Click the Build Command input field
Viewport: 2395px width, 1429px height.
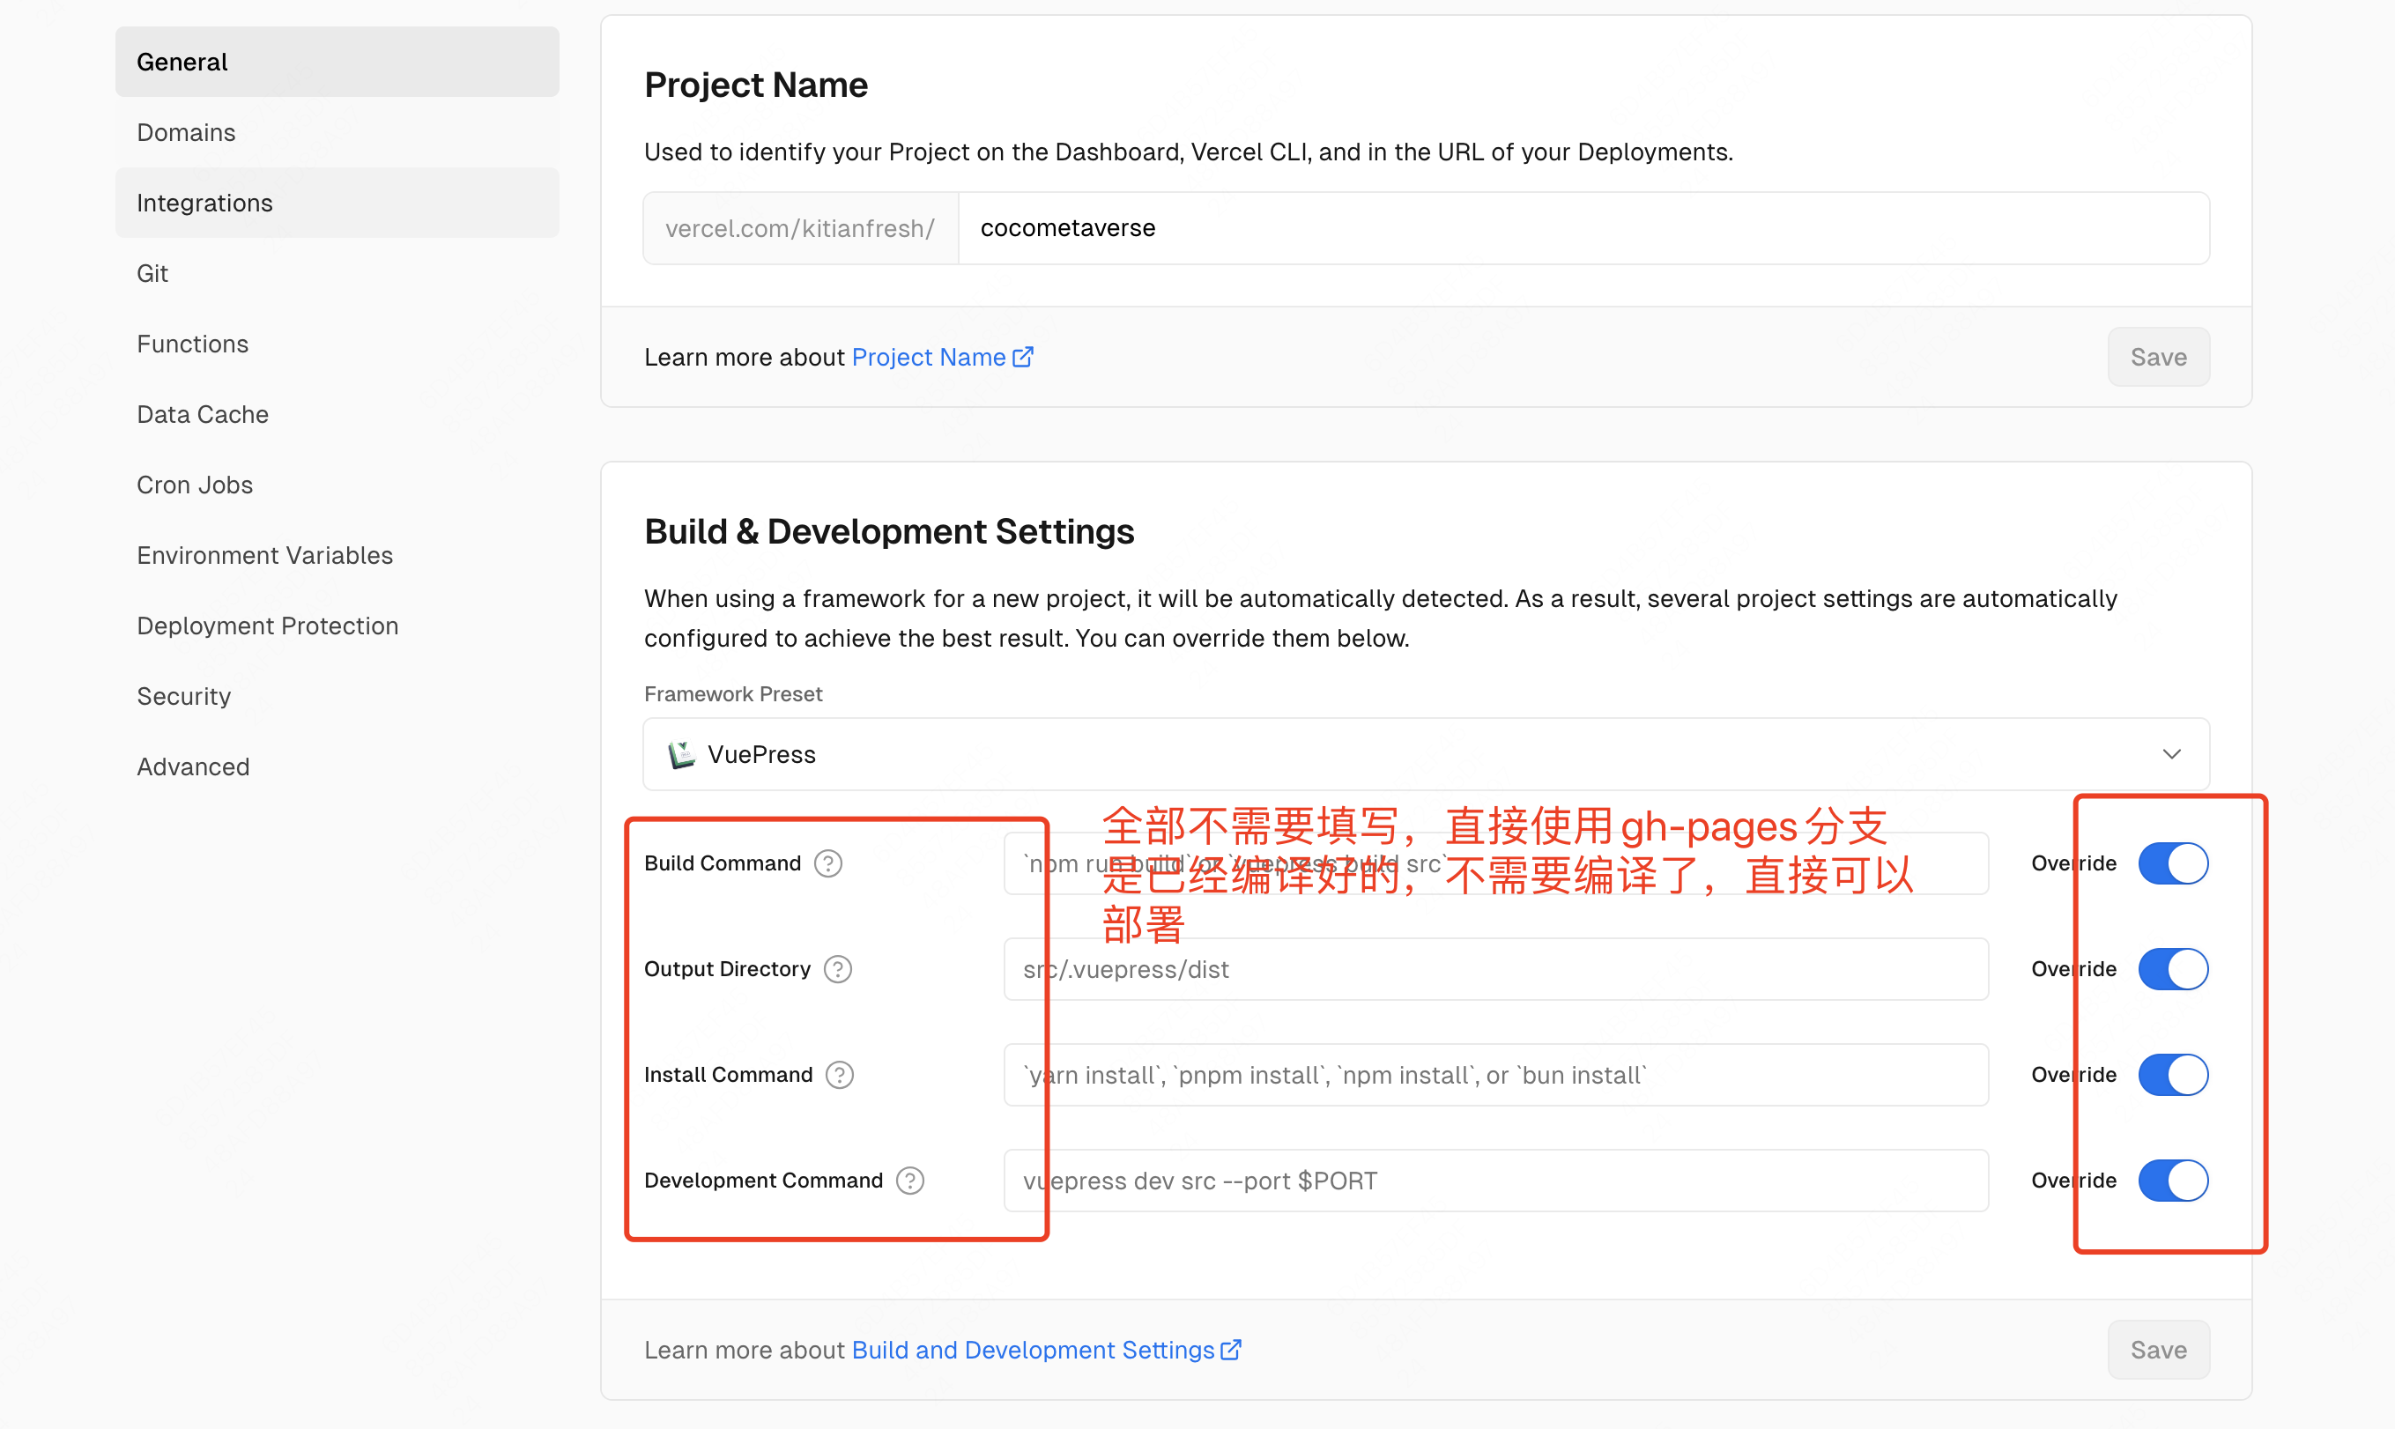click(x=1495, y=863)
